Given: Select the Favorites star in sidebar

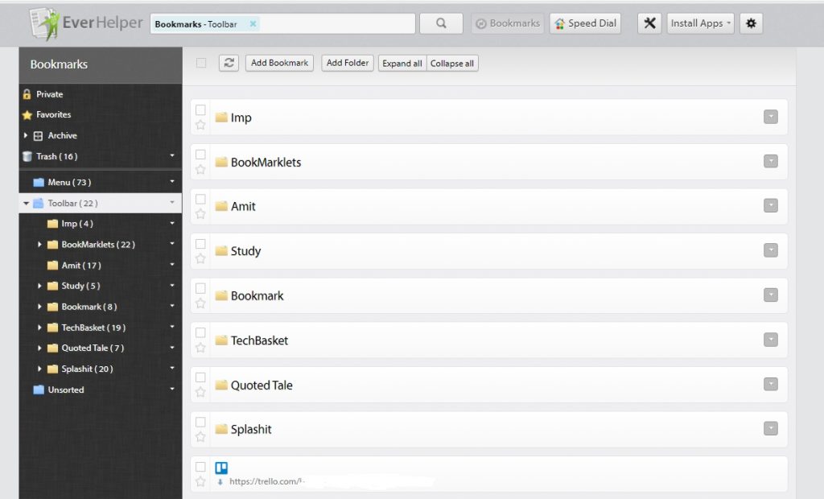Looking at the screenshot, I should pyautogui.click(x=29, y=114).
